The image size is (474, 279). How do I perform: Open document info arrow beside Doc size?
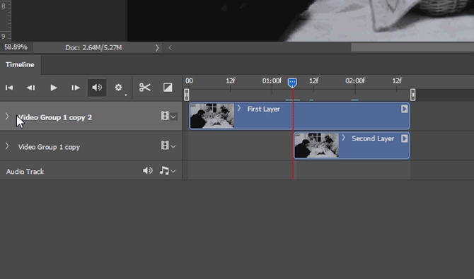pyautogui.click(x=157, y=48)
